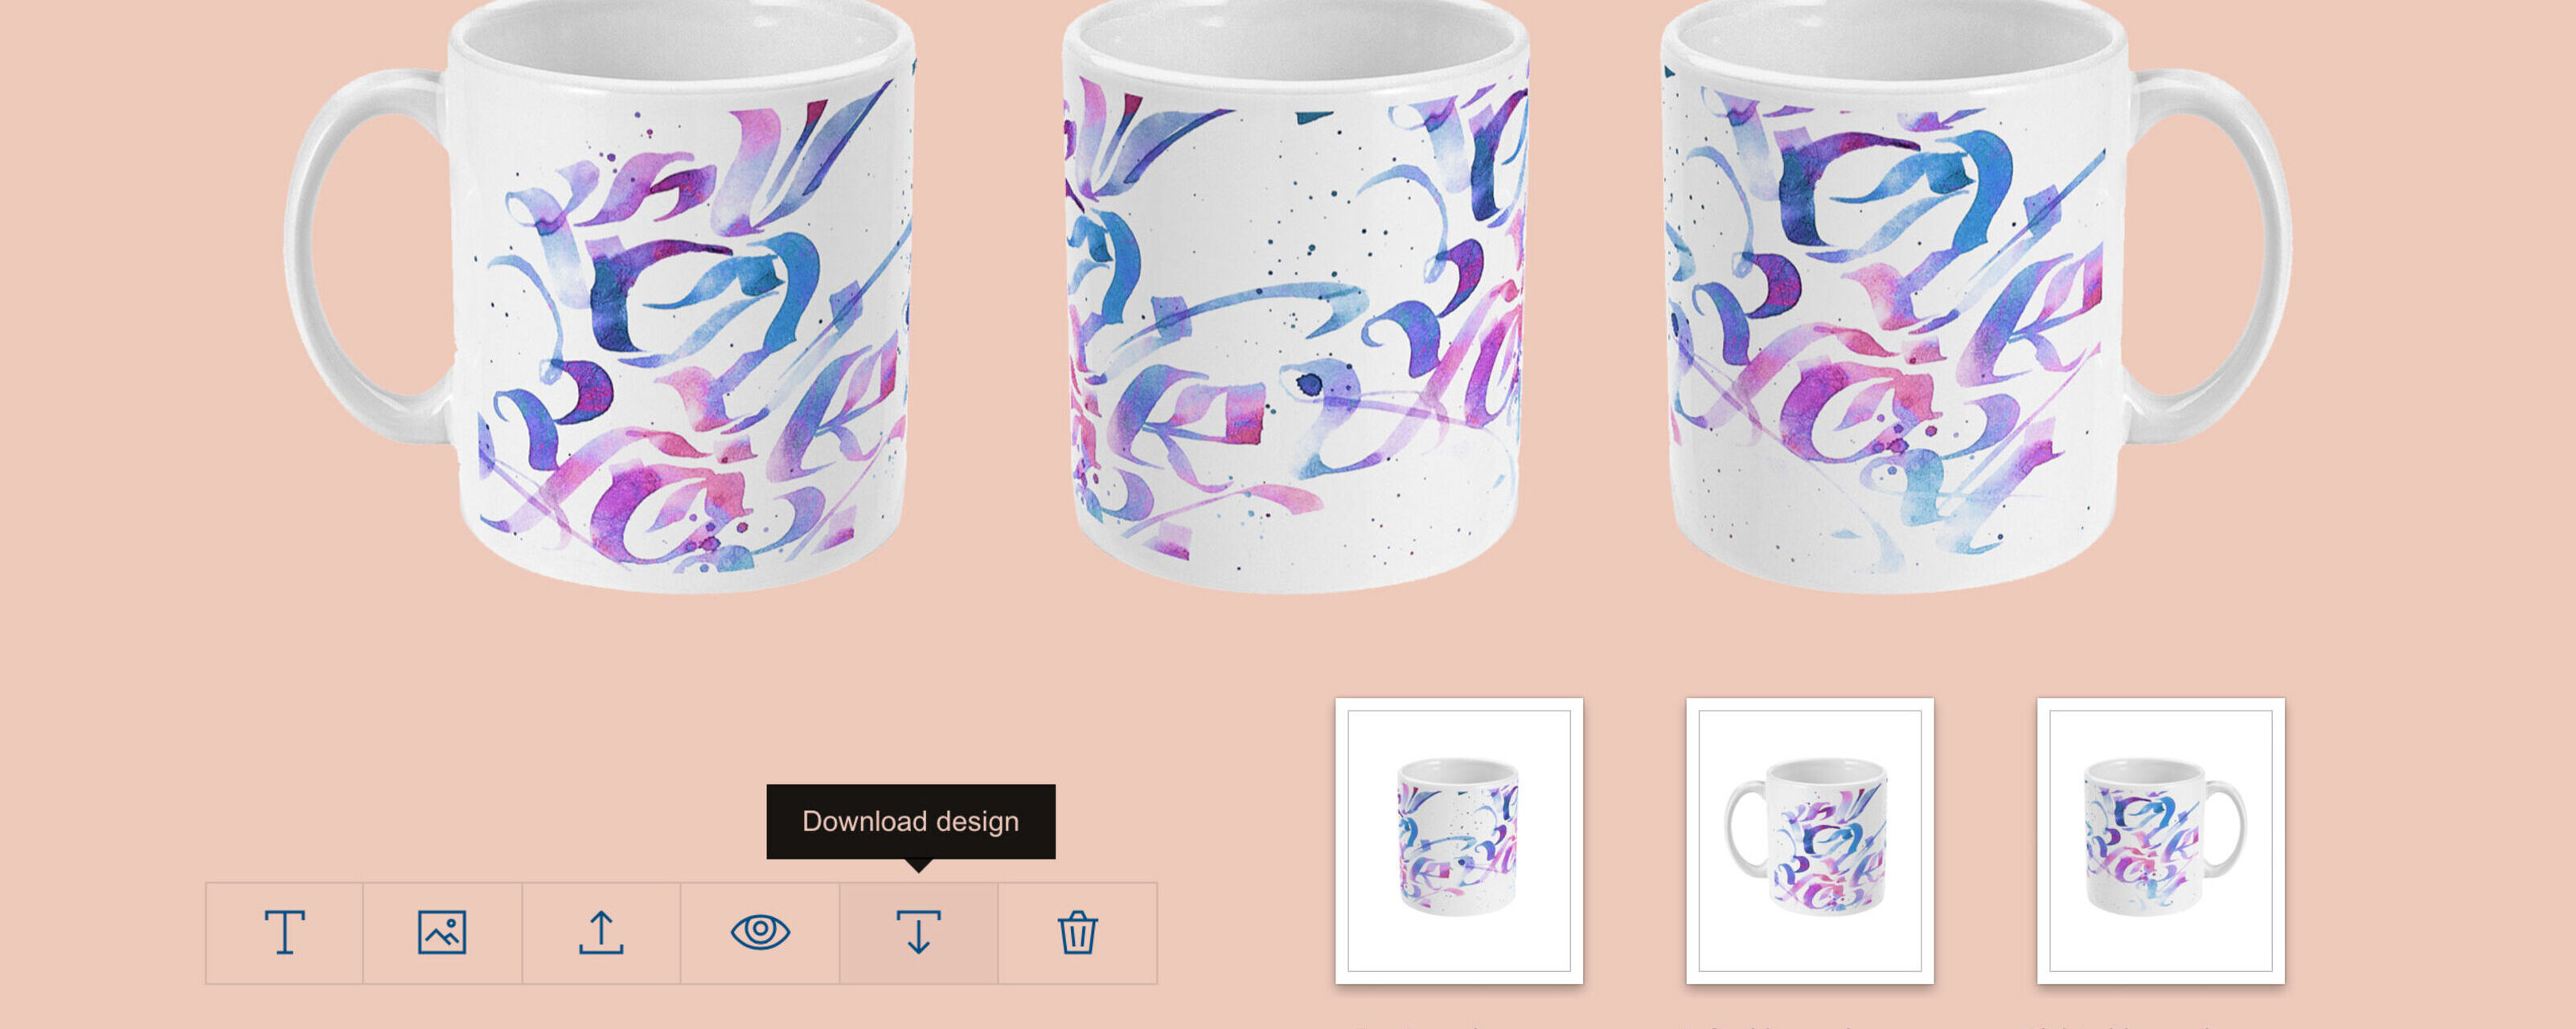Select thumbnail showing mug with right handle
The height and width of the screenshot is (1029, 2576).
(2161, 841)
